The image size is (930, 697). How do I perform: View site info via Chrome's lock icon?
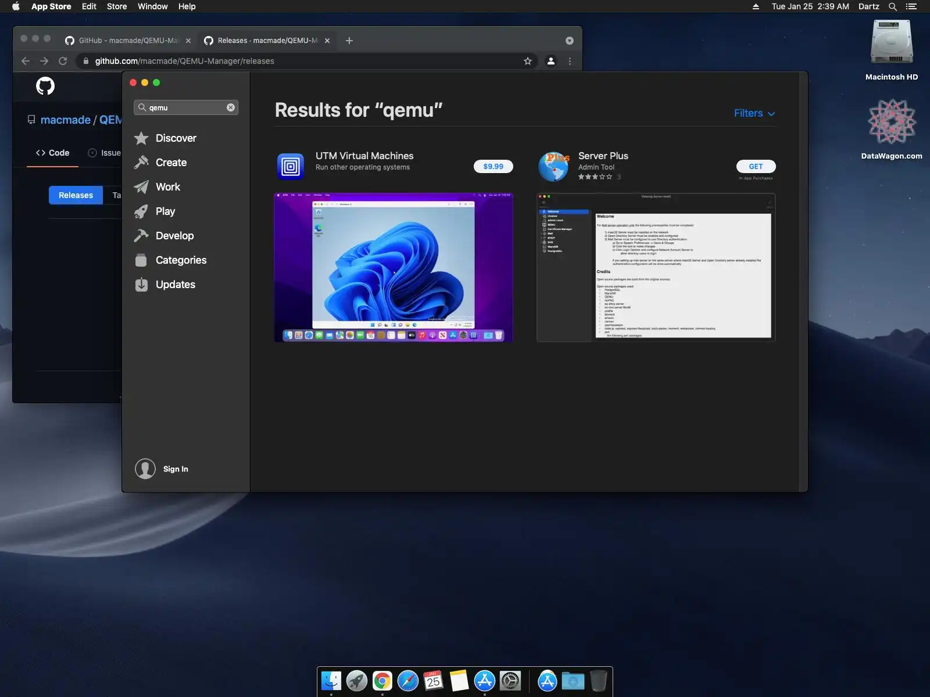(86, 61)
